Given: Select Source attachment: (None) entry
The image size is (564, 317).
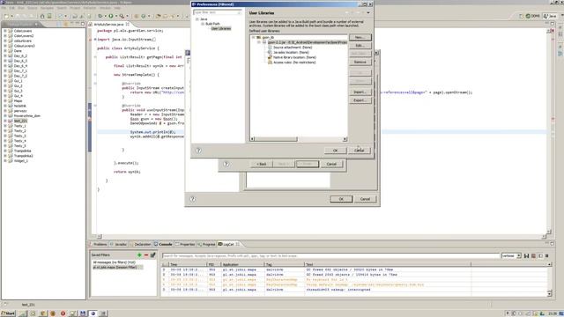Looking at the screenshot, I should coord(293,48).
